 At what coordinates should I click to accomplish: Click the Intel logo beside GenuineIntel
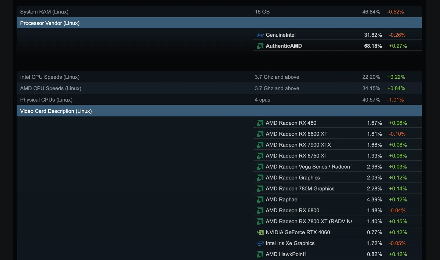click(260, 35)
